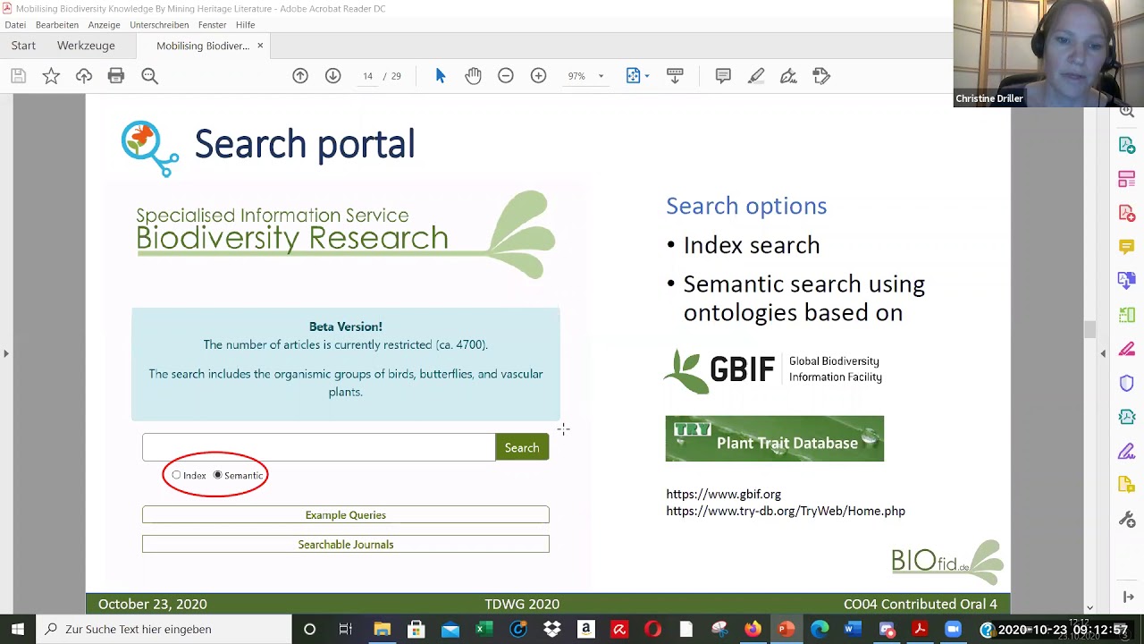1144x644 pixels.
Task: Open Fill & Sign tool in right panel
Action: tap(1126, 451)
